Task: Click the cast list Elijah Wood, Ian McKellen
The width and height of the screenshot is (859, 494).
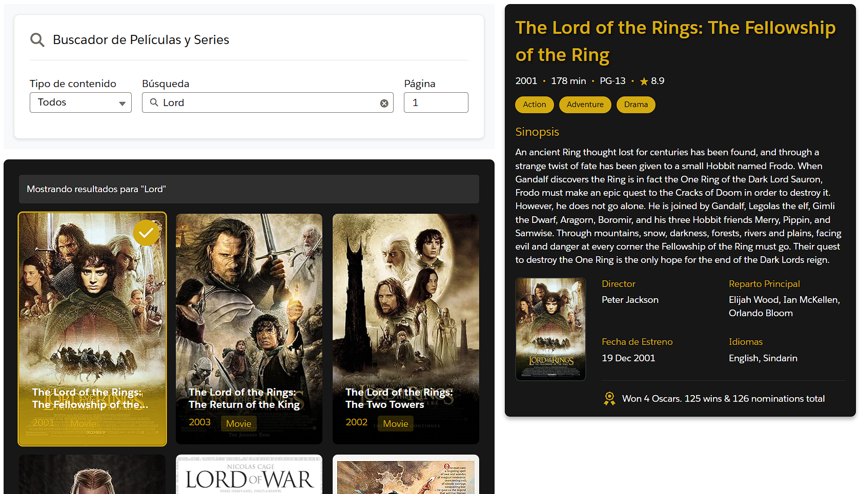Action: (784, 306)
